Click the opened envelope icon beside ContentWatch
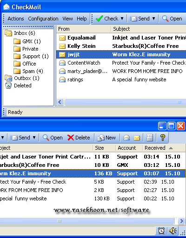Viewport: 186px width, 238px height. pos(62,63)
